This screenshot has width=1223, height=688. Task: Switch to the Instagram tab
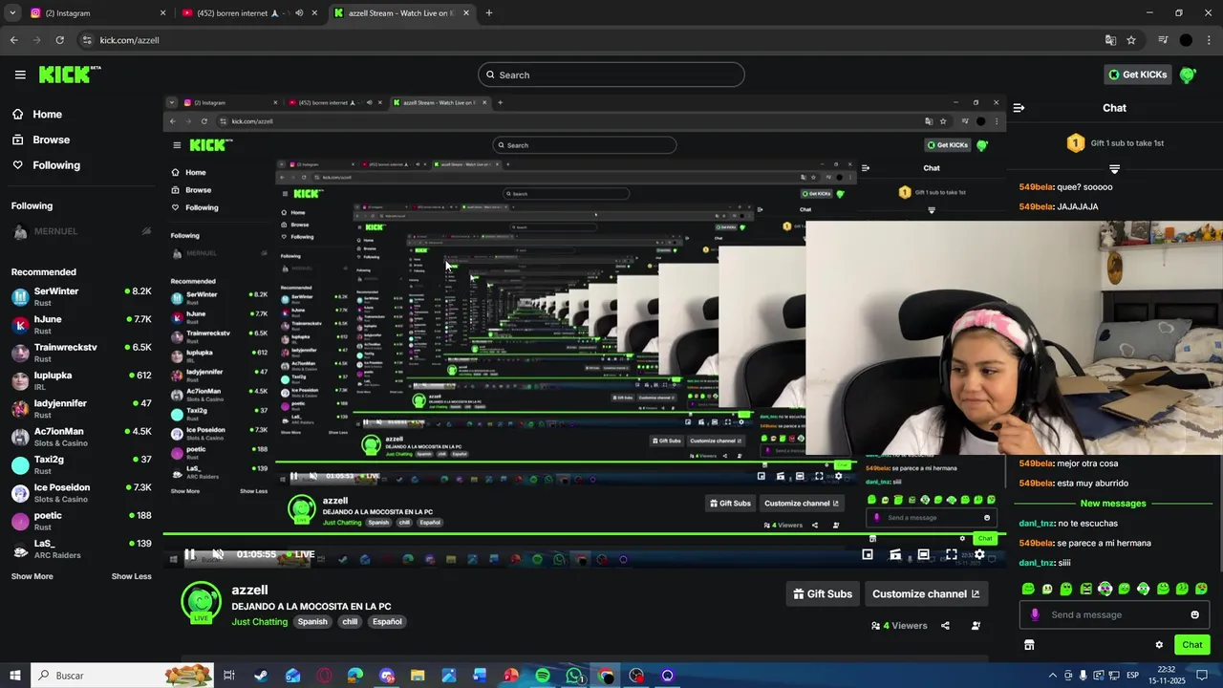point(97,13)
